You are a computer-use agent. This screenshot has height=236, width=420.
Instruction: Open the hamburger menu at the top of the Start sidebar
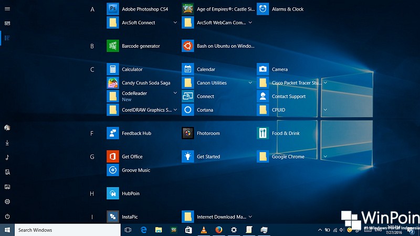point(7,9)
